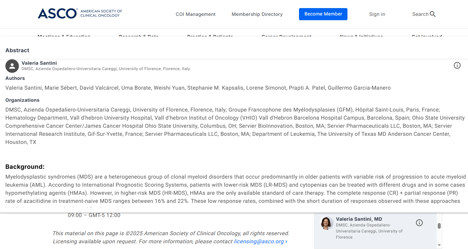
Task: Click Sign in
Action: click(x=377, y=14)
